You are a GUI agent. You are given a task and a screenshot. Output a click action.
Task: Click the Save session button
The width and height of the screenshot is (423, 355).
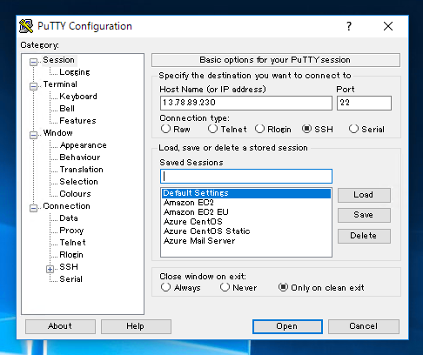[x=364, y=215]
